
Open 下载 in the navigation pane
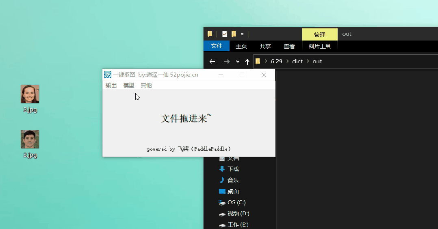(x=233, y=169)
